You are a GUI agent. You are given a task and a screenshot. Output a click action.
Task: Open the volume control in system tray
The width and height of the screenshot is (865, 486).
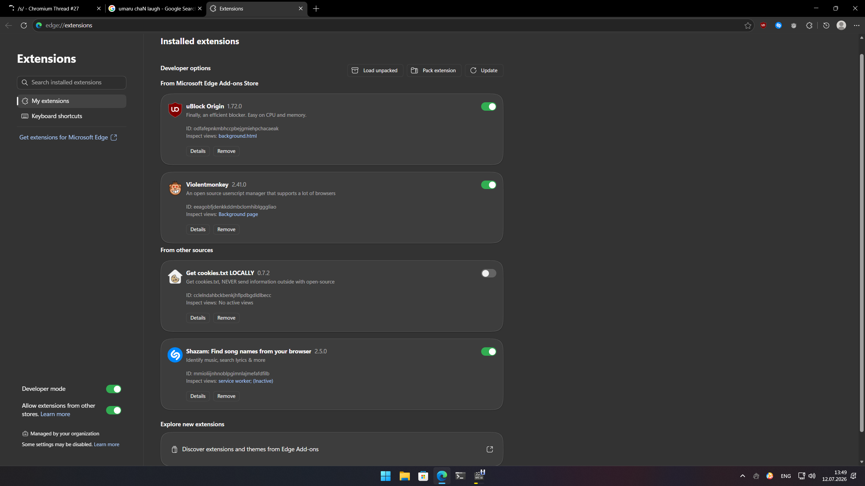tap(812, 476)
